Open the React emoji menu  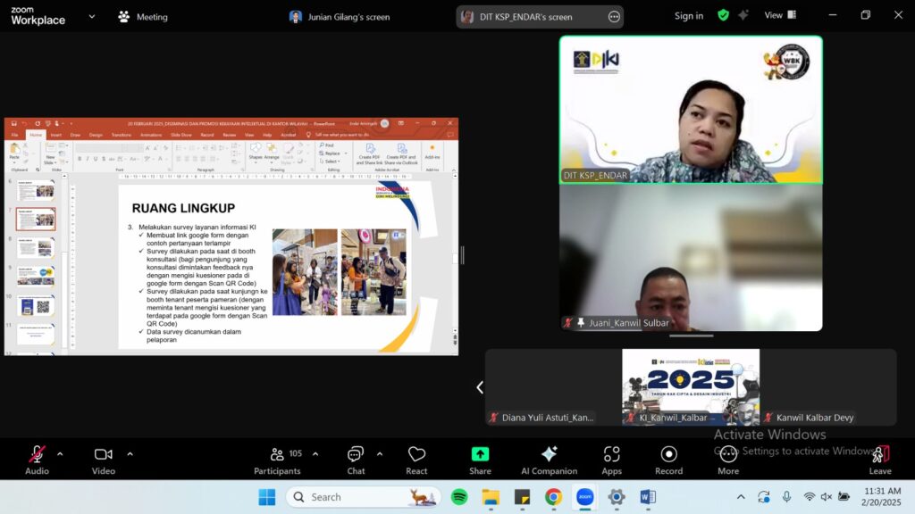pyautogui.click(x=416, y=459)
